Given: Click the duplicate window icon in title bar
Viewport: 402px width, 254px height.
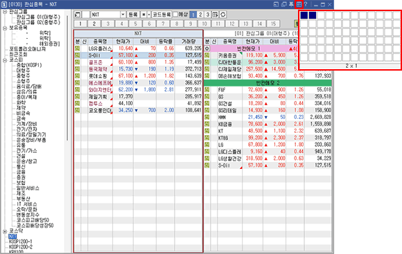Looking at the screenshot, I should pyautogui.click(x=283, y=4).
